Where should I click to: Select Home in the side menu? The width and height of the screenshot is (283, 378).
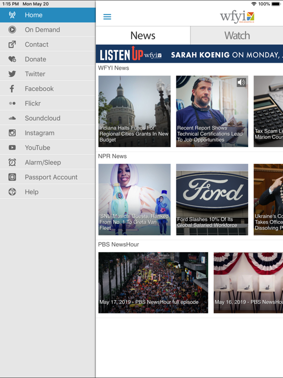coord(48,15)
